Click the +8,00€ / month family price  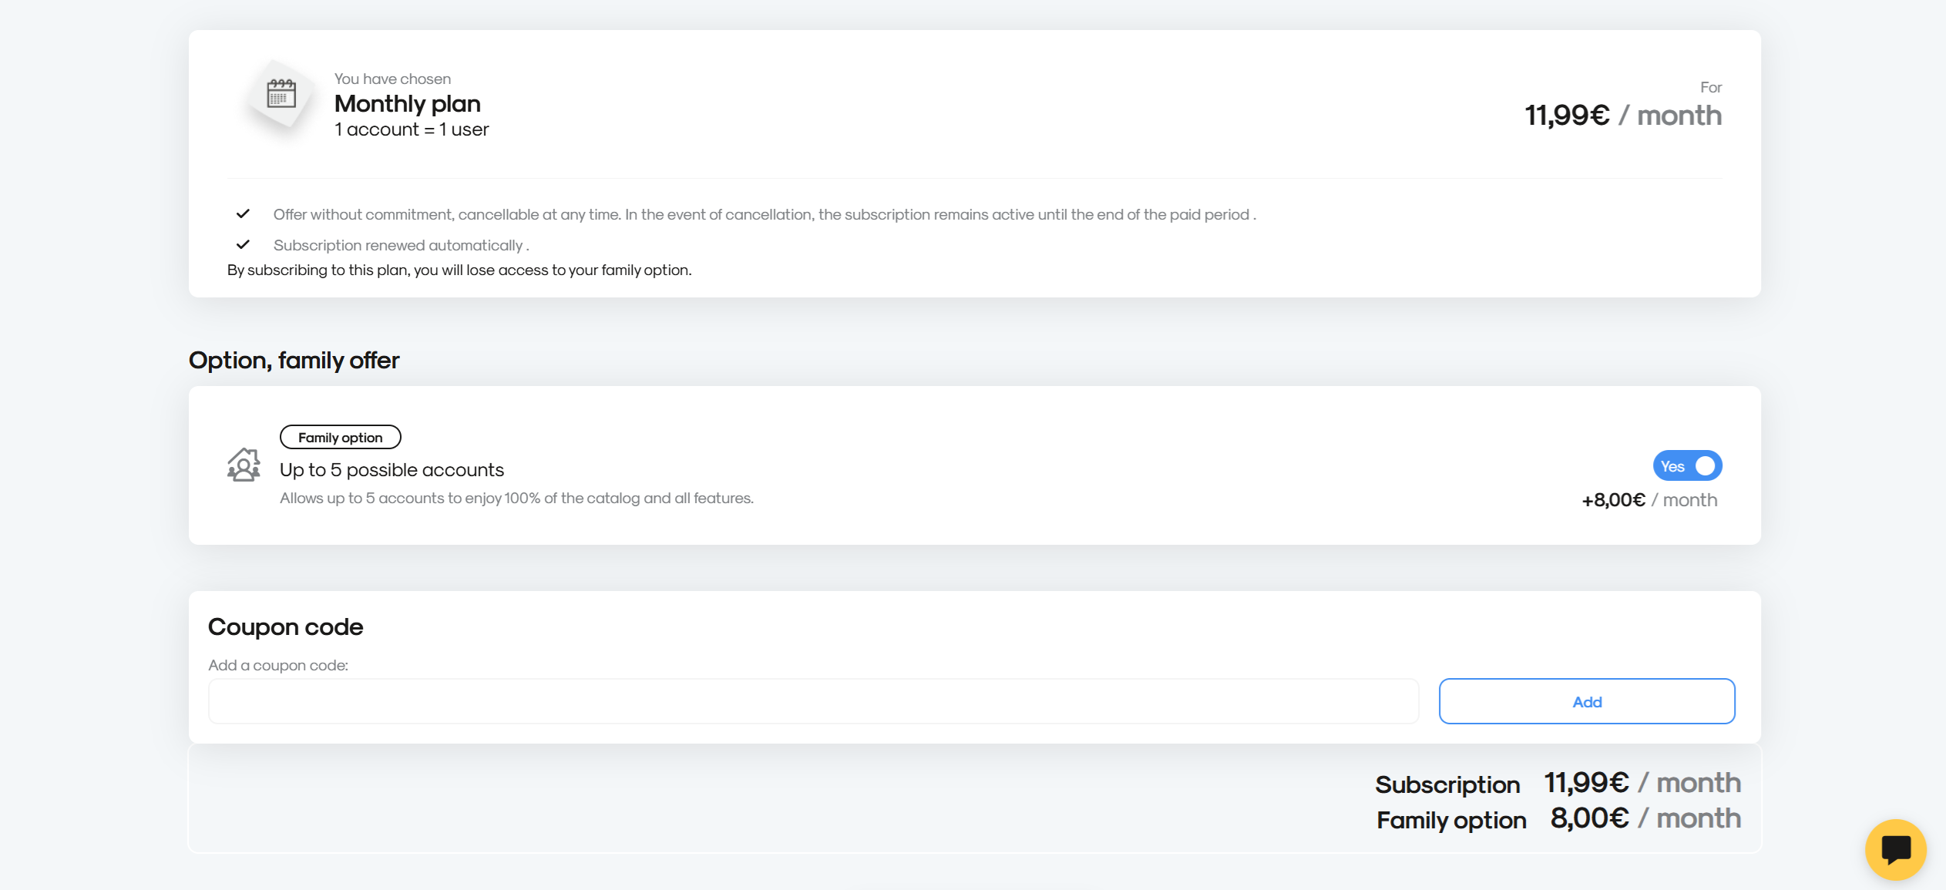pos(1649,500)
